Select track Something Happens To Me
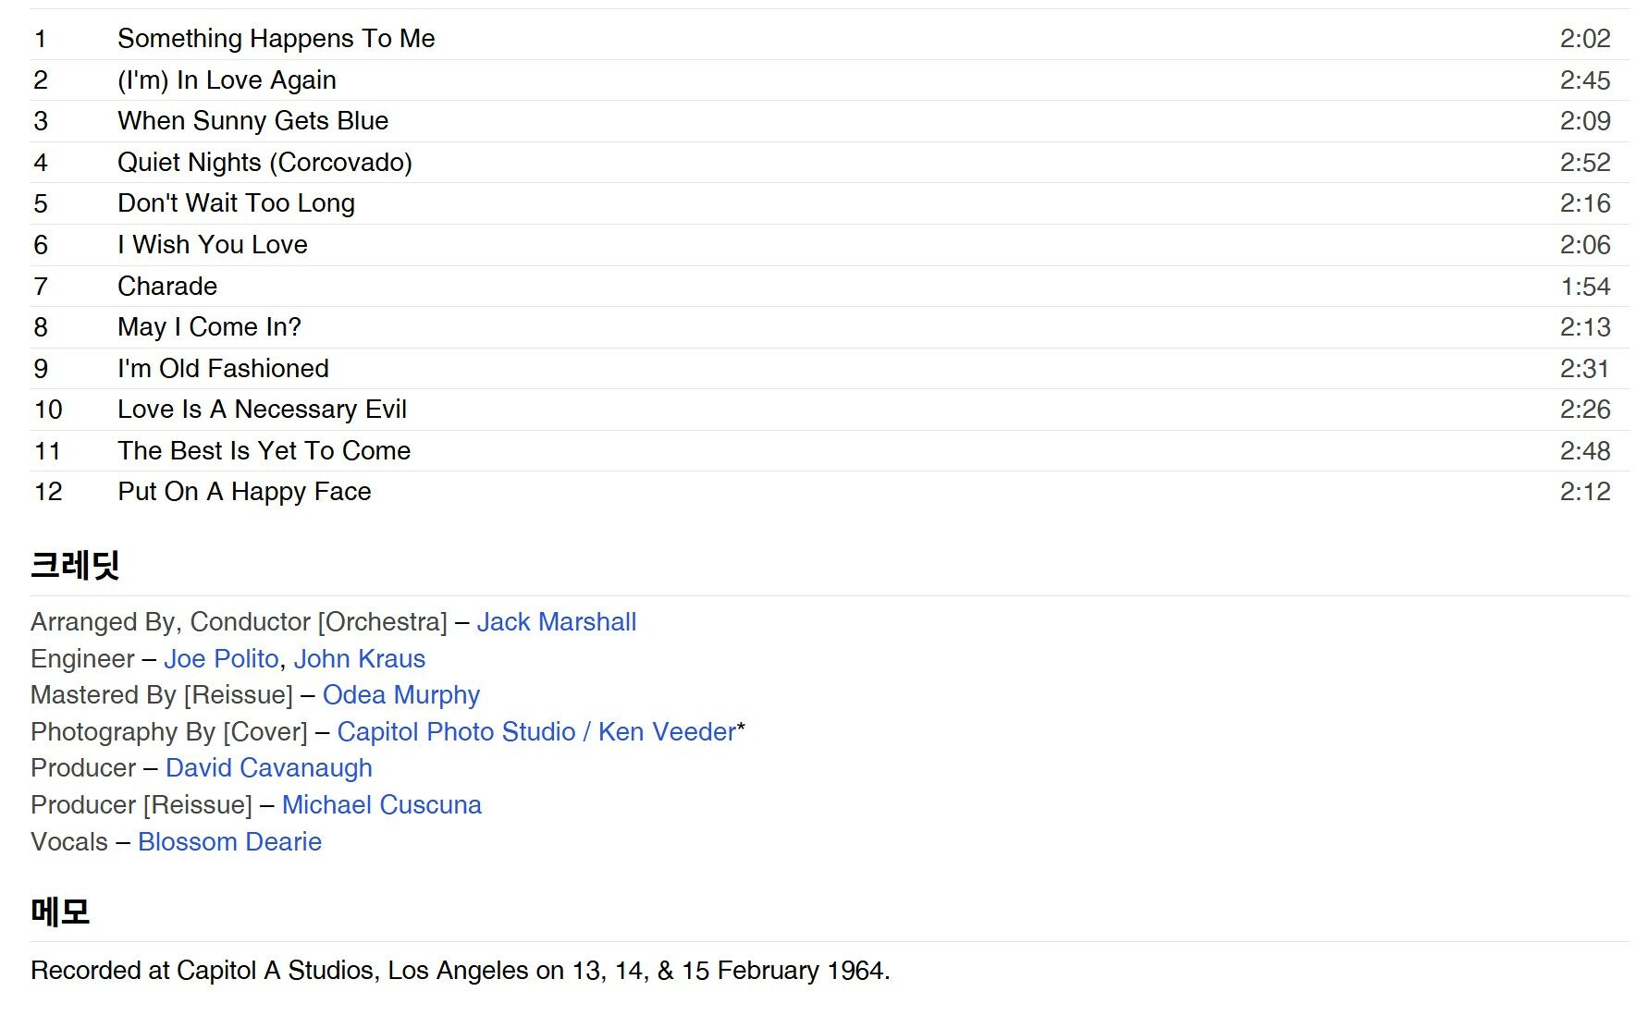 coord(276,39)
